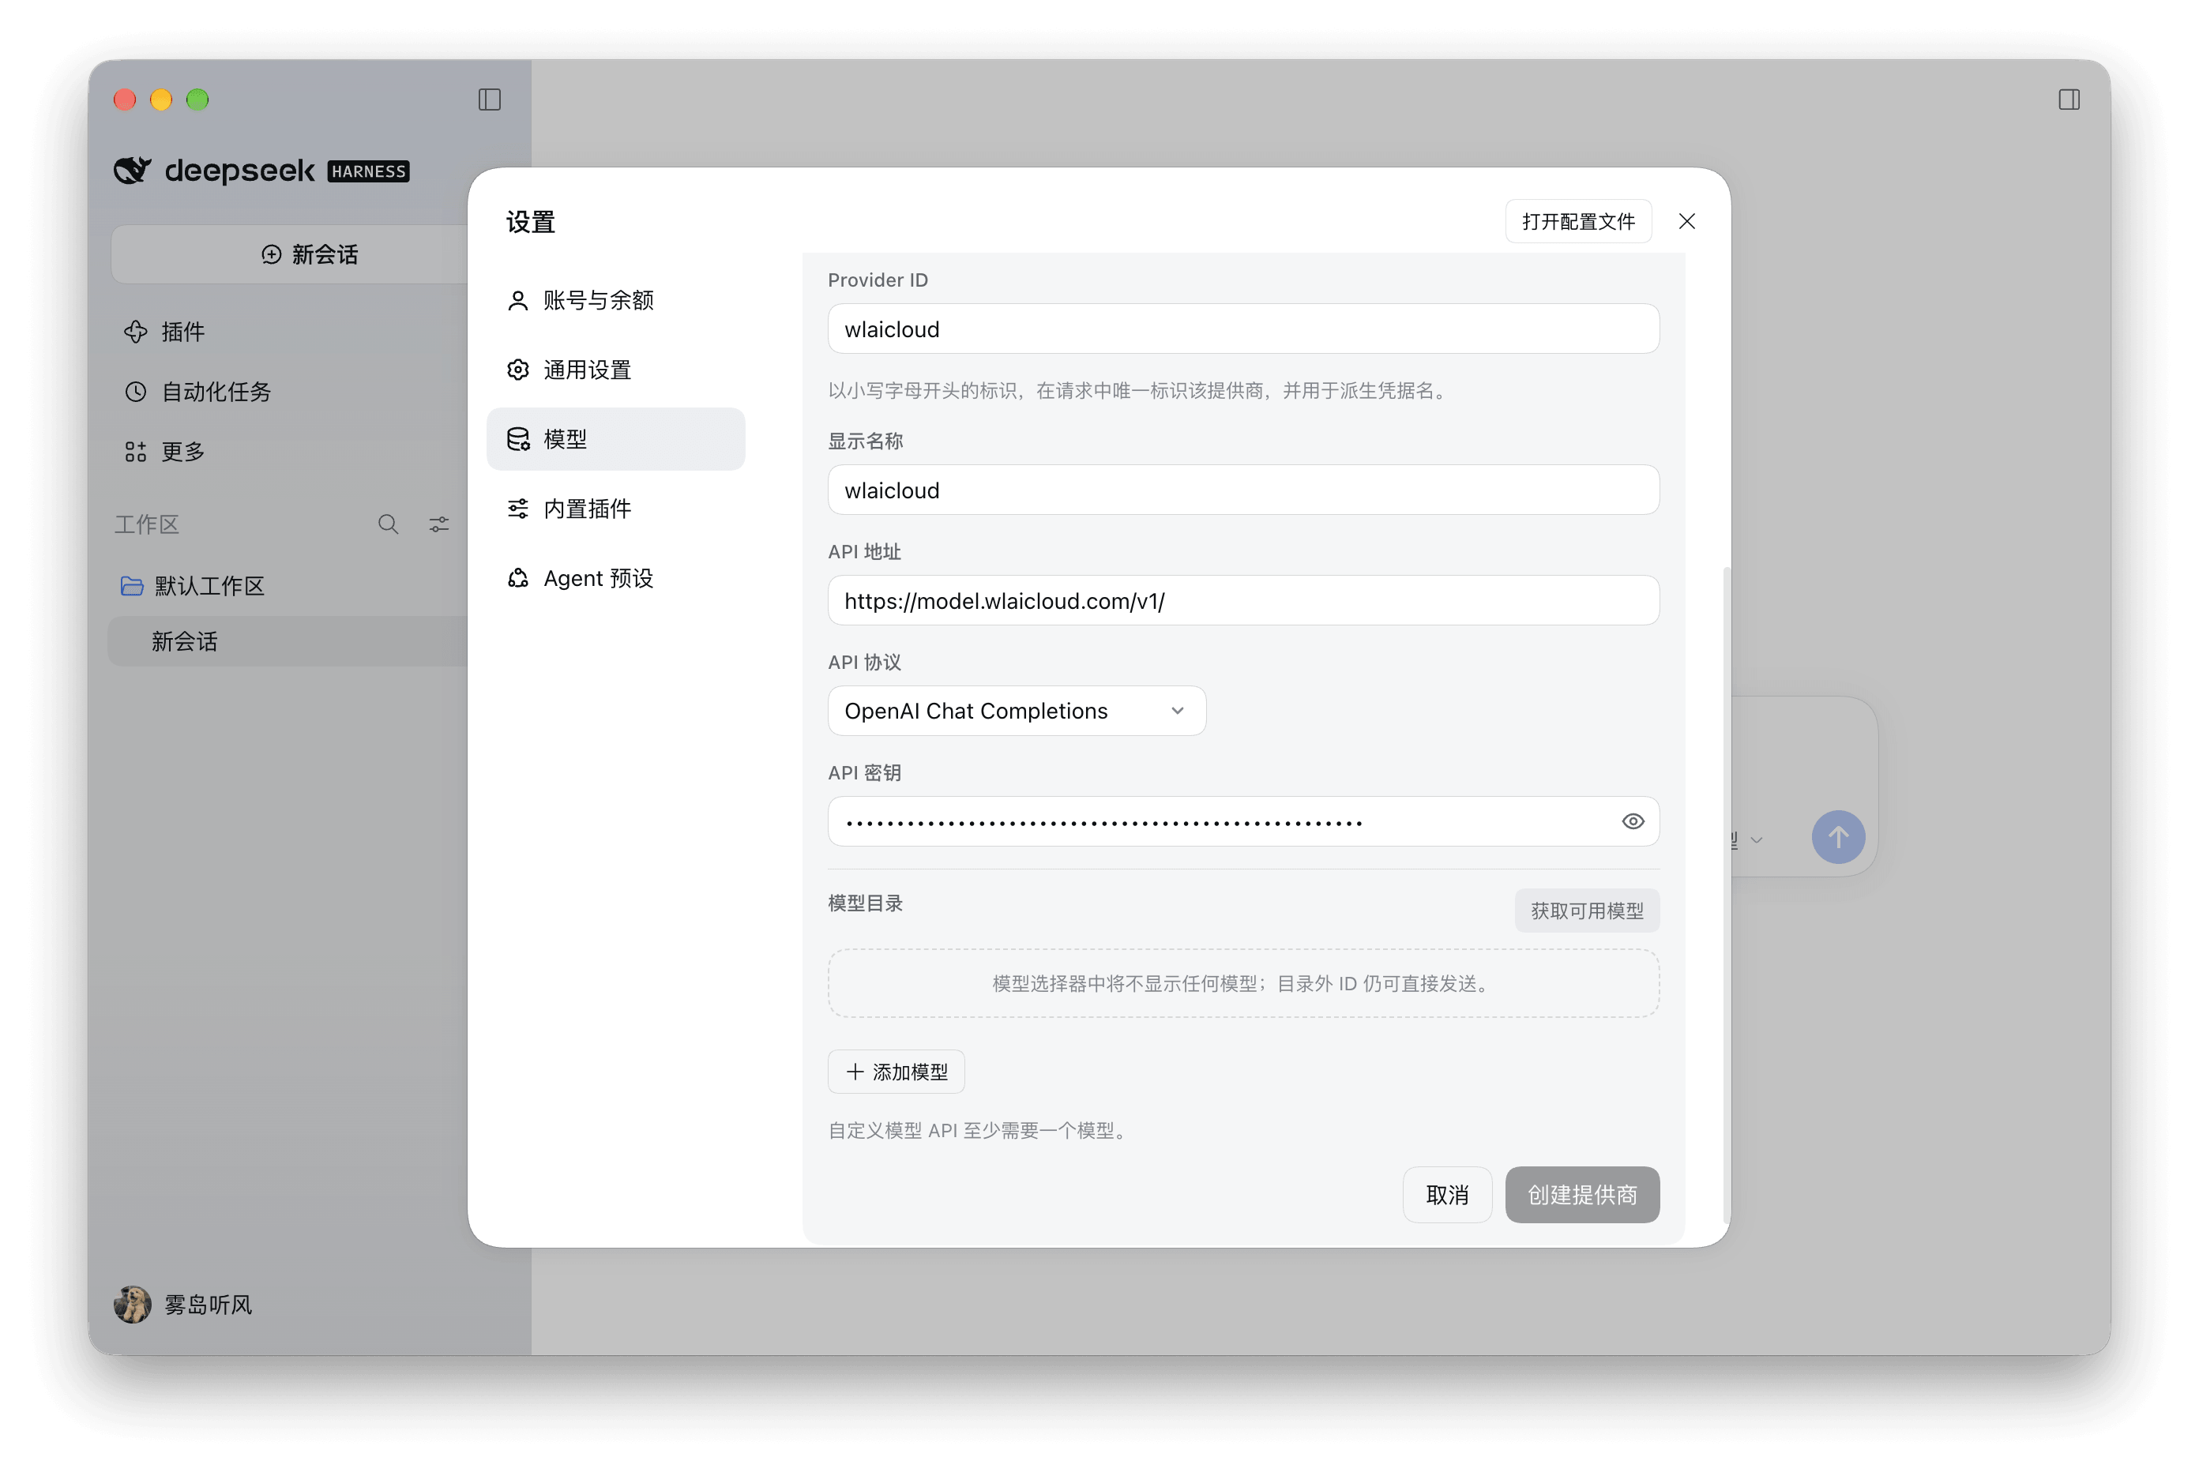The width and height of the screenshot is (2199, 1472).
Task: Close the settings dialog
Action: 1686,222
